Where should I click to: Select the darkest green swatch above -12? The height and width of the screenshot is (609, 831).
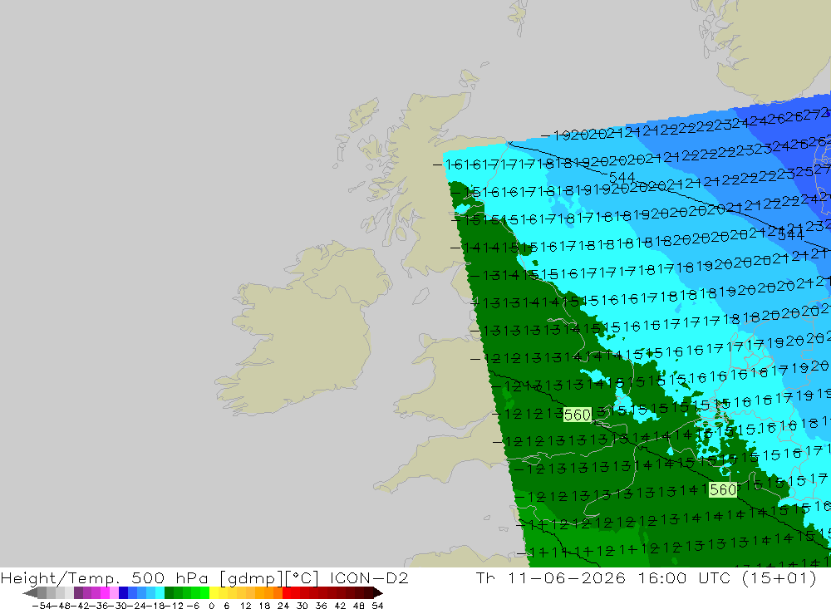169,592
